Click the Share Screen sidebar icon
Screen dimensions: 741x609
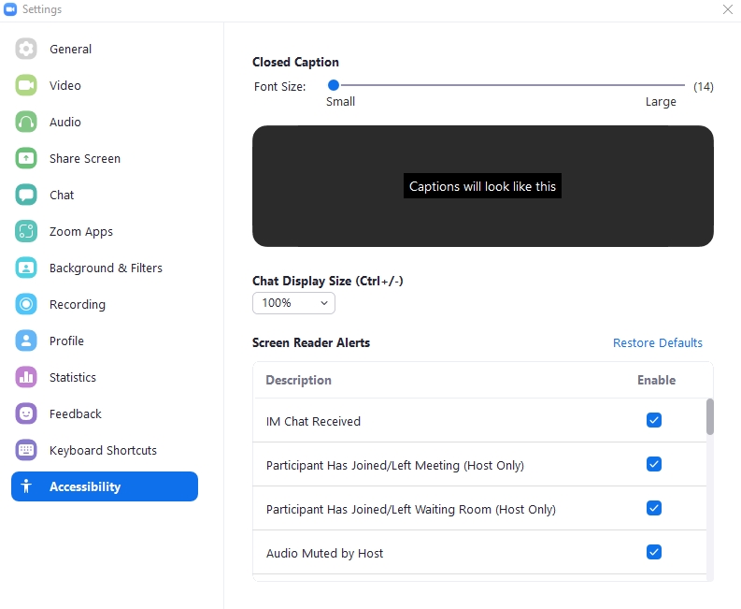click(26, 159)
